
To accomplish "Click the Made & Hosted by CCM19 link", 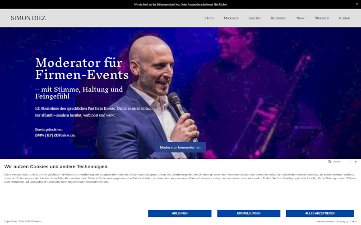I will coord(336,221).
